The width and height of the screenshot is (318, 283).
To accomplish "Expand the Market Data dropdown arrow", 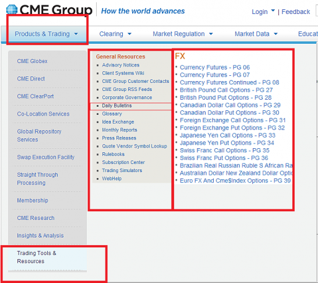I will tap(275, 34).
